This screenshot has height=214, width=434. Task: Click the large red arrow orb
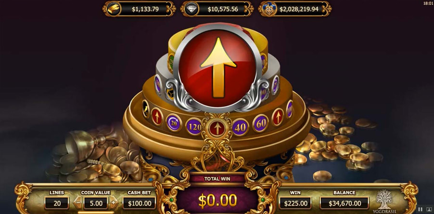[x=217, y=67]
